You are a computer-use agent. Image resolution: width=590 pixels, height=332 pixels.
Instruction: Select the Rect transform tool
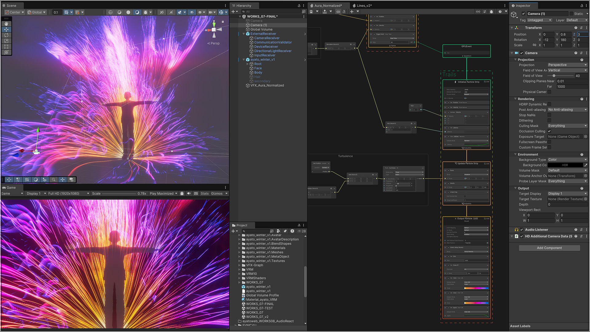point(6,47)
